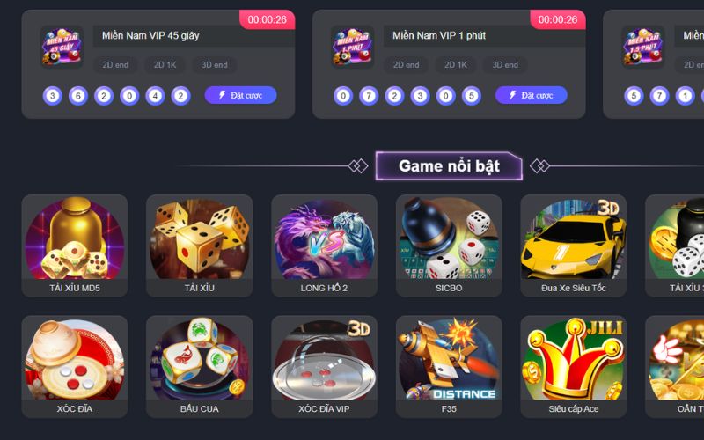Open the Siêu cấp Ace JILI game

click(574, 366)
